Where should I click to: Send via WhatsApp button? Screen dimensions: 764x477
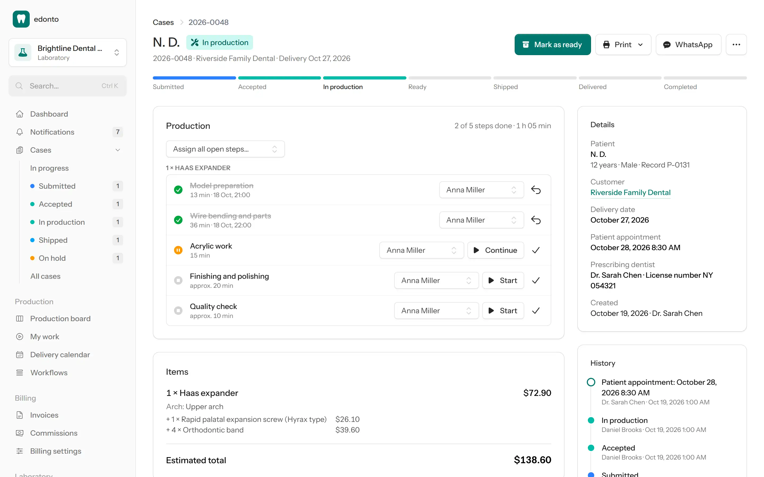pyautogui.click(x=688, y=45)
